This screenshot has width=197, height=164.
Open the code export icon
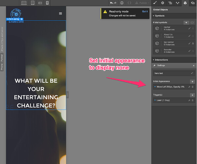click(x=129, y=3)
